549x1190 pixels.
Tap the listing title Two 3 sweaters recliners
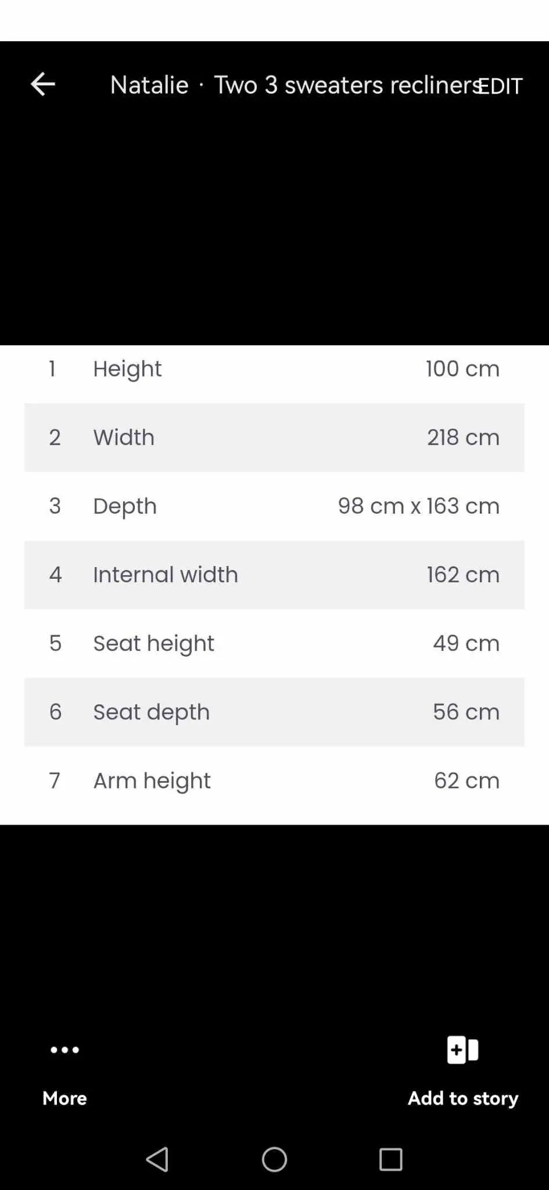[347, 85]
